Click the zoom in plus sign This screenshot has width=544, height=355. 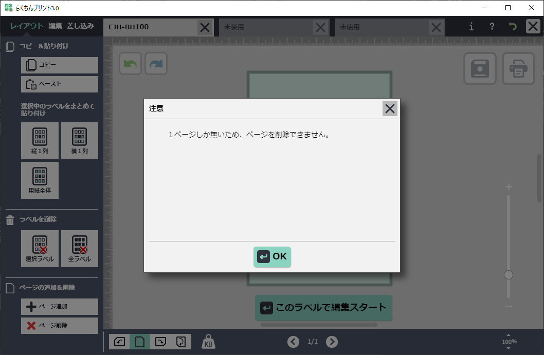[x=509, y=187]
